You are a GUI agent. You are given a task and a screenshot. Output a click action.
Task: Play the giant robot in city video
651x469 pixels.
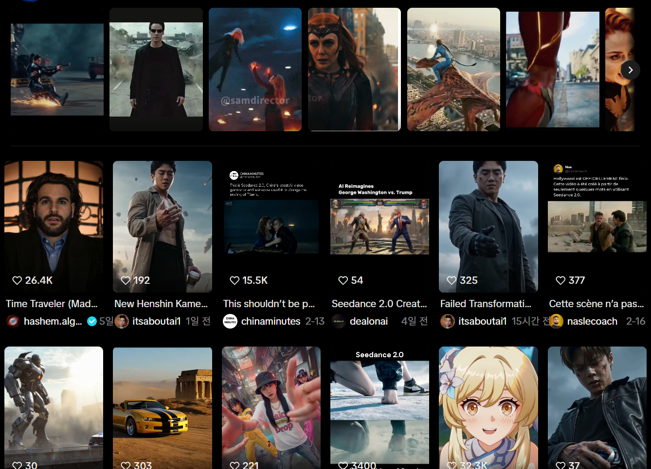click(54, 408)
